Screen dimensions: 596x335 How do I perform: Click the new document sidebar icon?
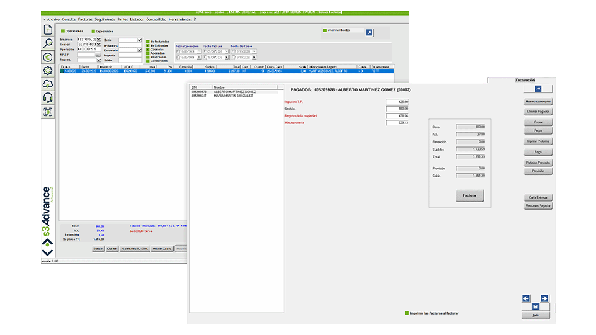48,30
